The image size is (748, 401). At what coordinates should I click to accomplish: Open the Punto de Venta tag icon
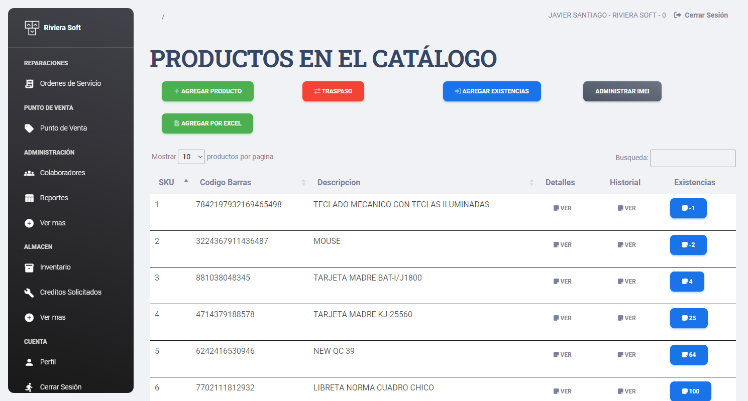coord(30,128)
